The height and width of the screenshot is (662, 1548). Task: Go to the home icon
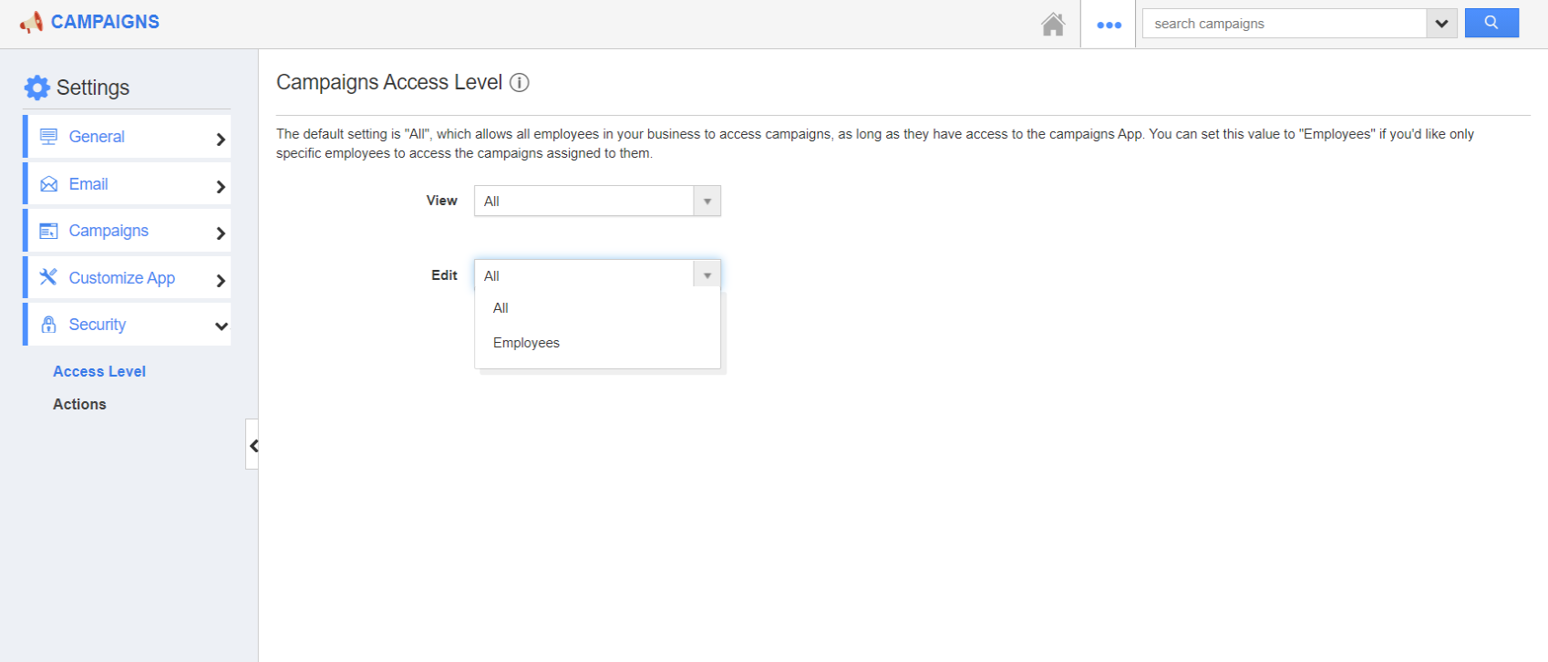(1053, 25)
